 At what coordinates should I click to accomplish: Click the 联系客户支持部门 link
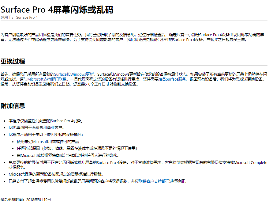tap(154, 181)
